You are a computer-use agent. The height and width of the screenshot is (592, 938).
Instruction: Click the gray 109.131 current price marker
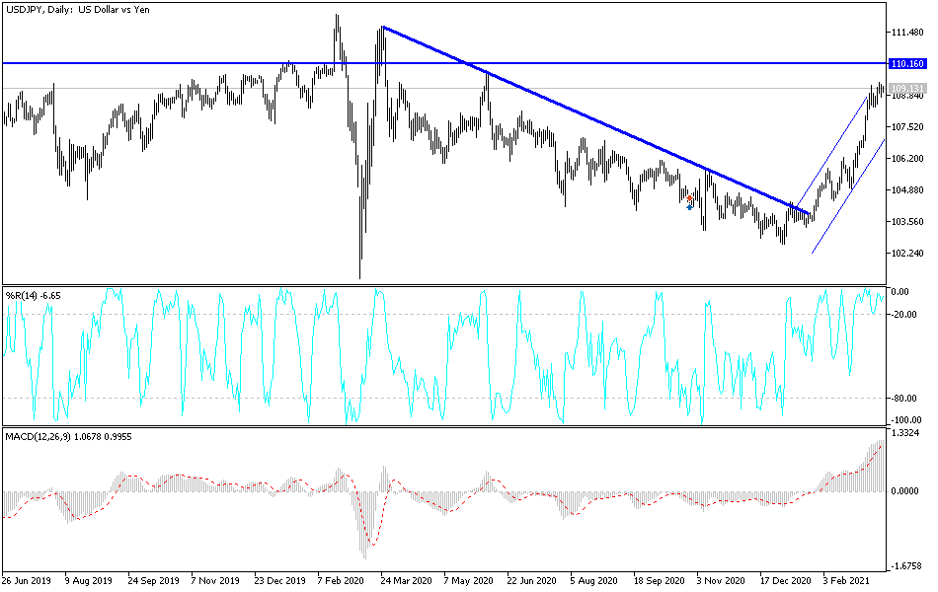[x=905, y=87]
